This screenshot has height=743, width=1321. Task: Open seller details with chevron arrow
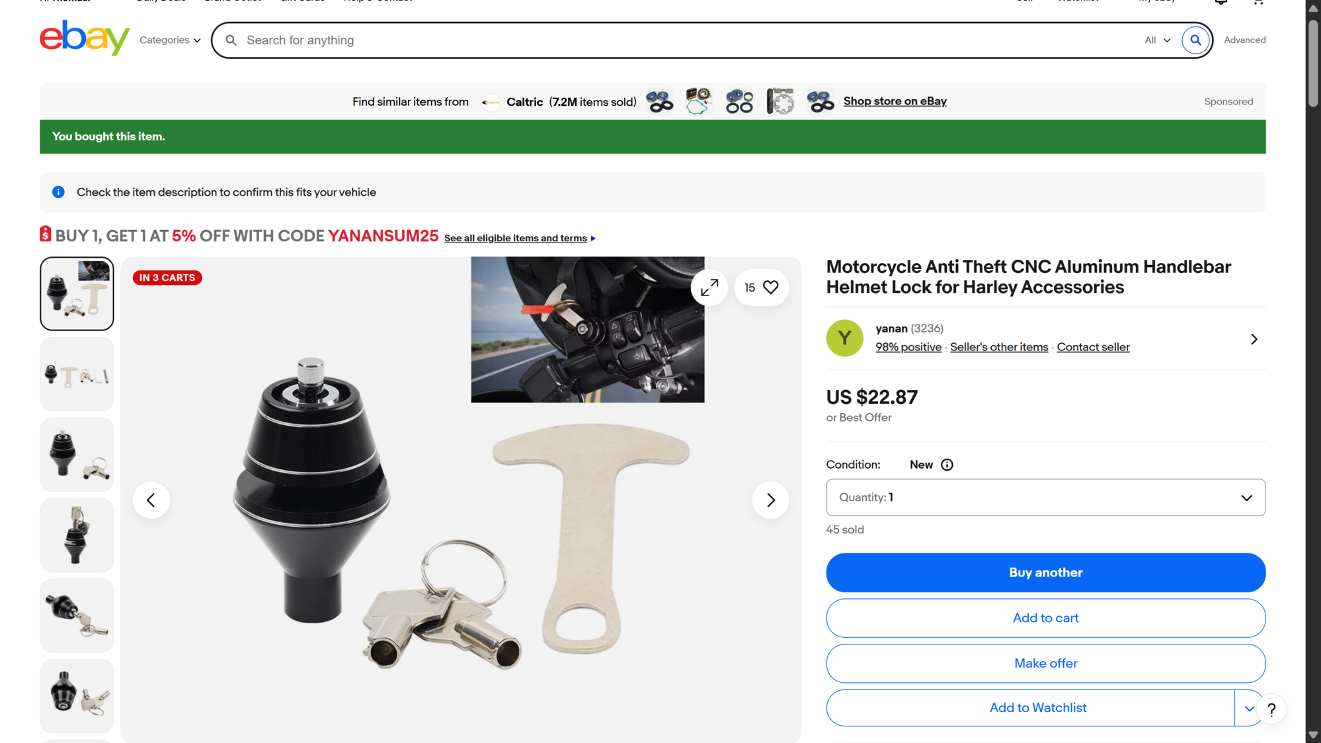1254,339
